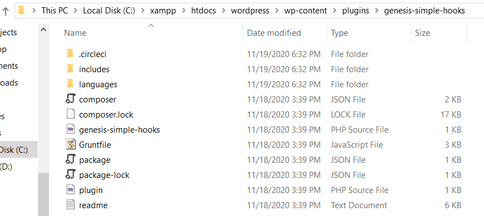The image size is (484, 216).
Task: Select the composer JSON file icon
Action: 70,99
